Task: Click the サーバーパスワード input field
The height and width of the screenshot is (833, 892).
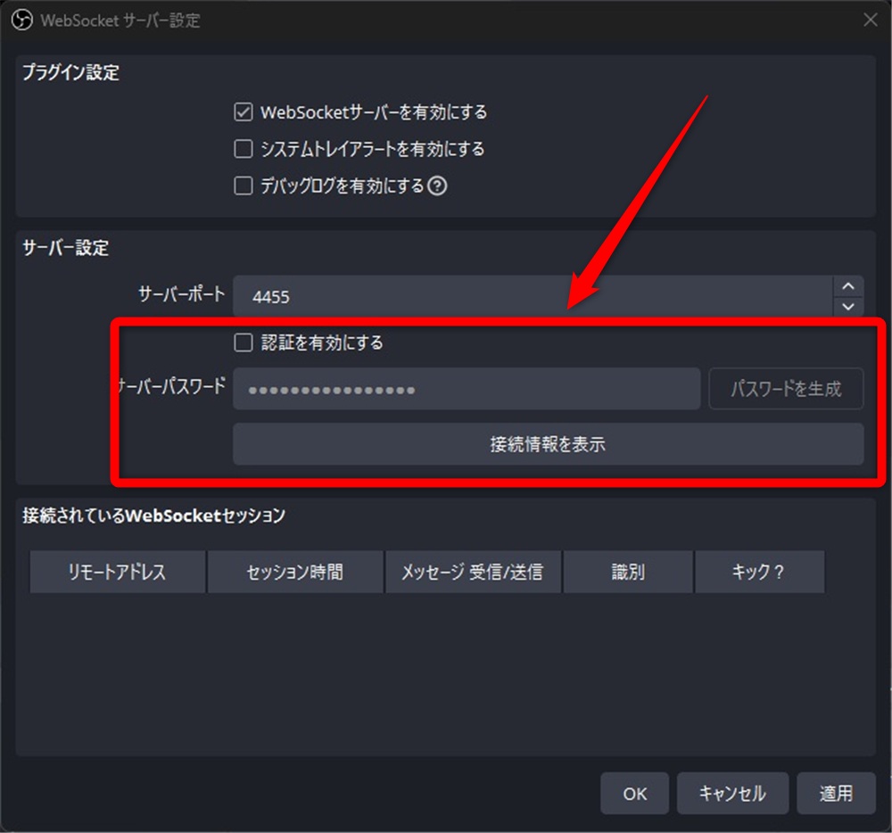Action: (x=467, y=389)
